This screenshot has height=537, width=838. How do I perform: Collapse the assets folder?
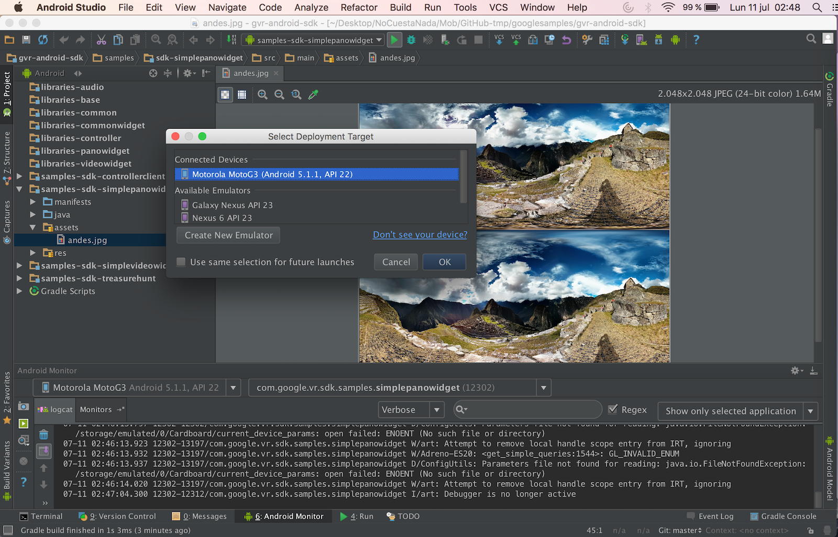tap(32, 228)
